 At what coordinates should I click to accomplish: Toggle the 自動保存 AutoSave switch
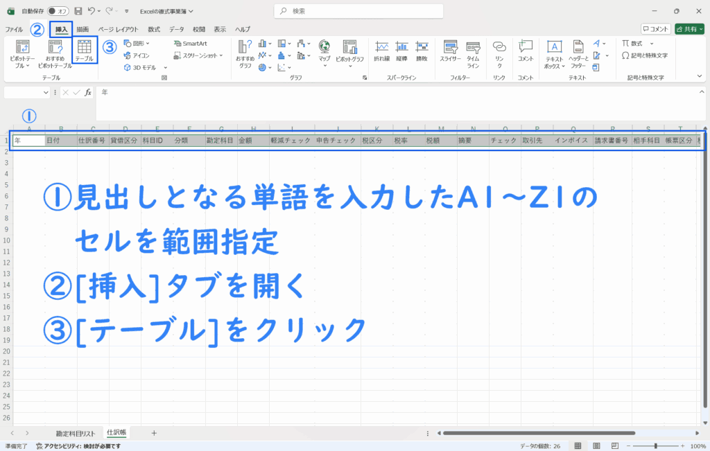pyautogui.click(x=57, y=11)
